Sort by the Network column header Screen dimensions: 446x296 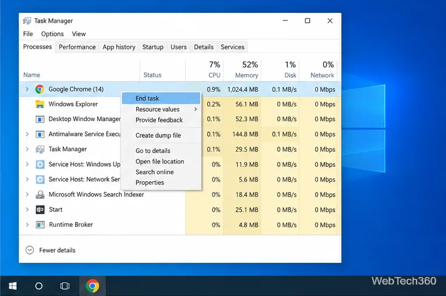coord(318,70)
